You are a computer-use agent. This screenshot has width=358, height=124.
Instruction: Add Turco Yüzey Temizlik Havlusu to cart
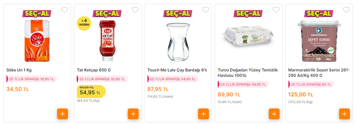[274, 114]
